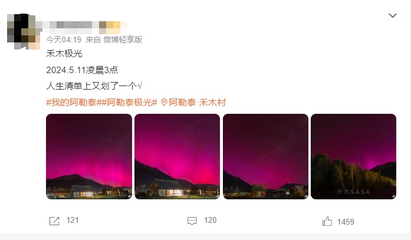The width and height of the screenshot is (411, 240).
Task: Open the 阿勒泰·禾木村 location link
Action: tap(198, 103)
